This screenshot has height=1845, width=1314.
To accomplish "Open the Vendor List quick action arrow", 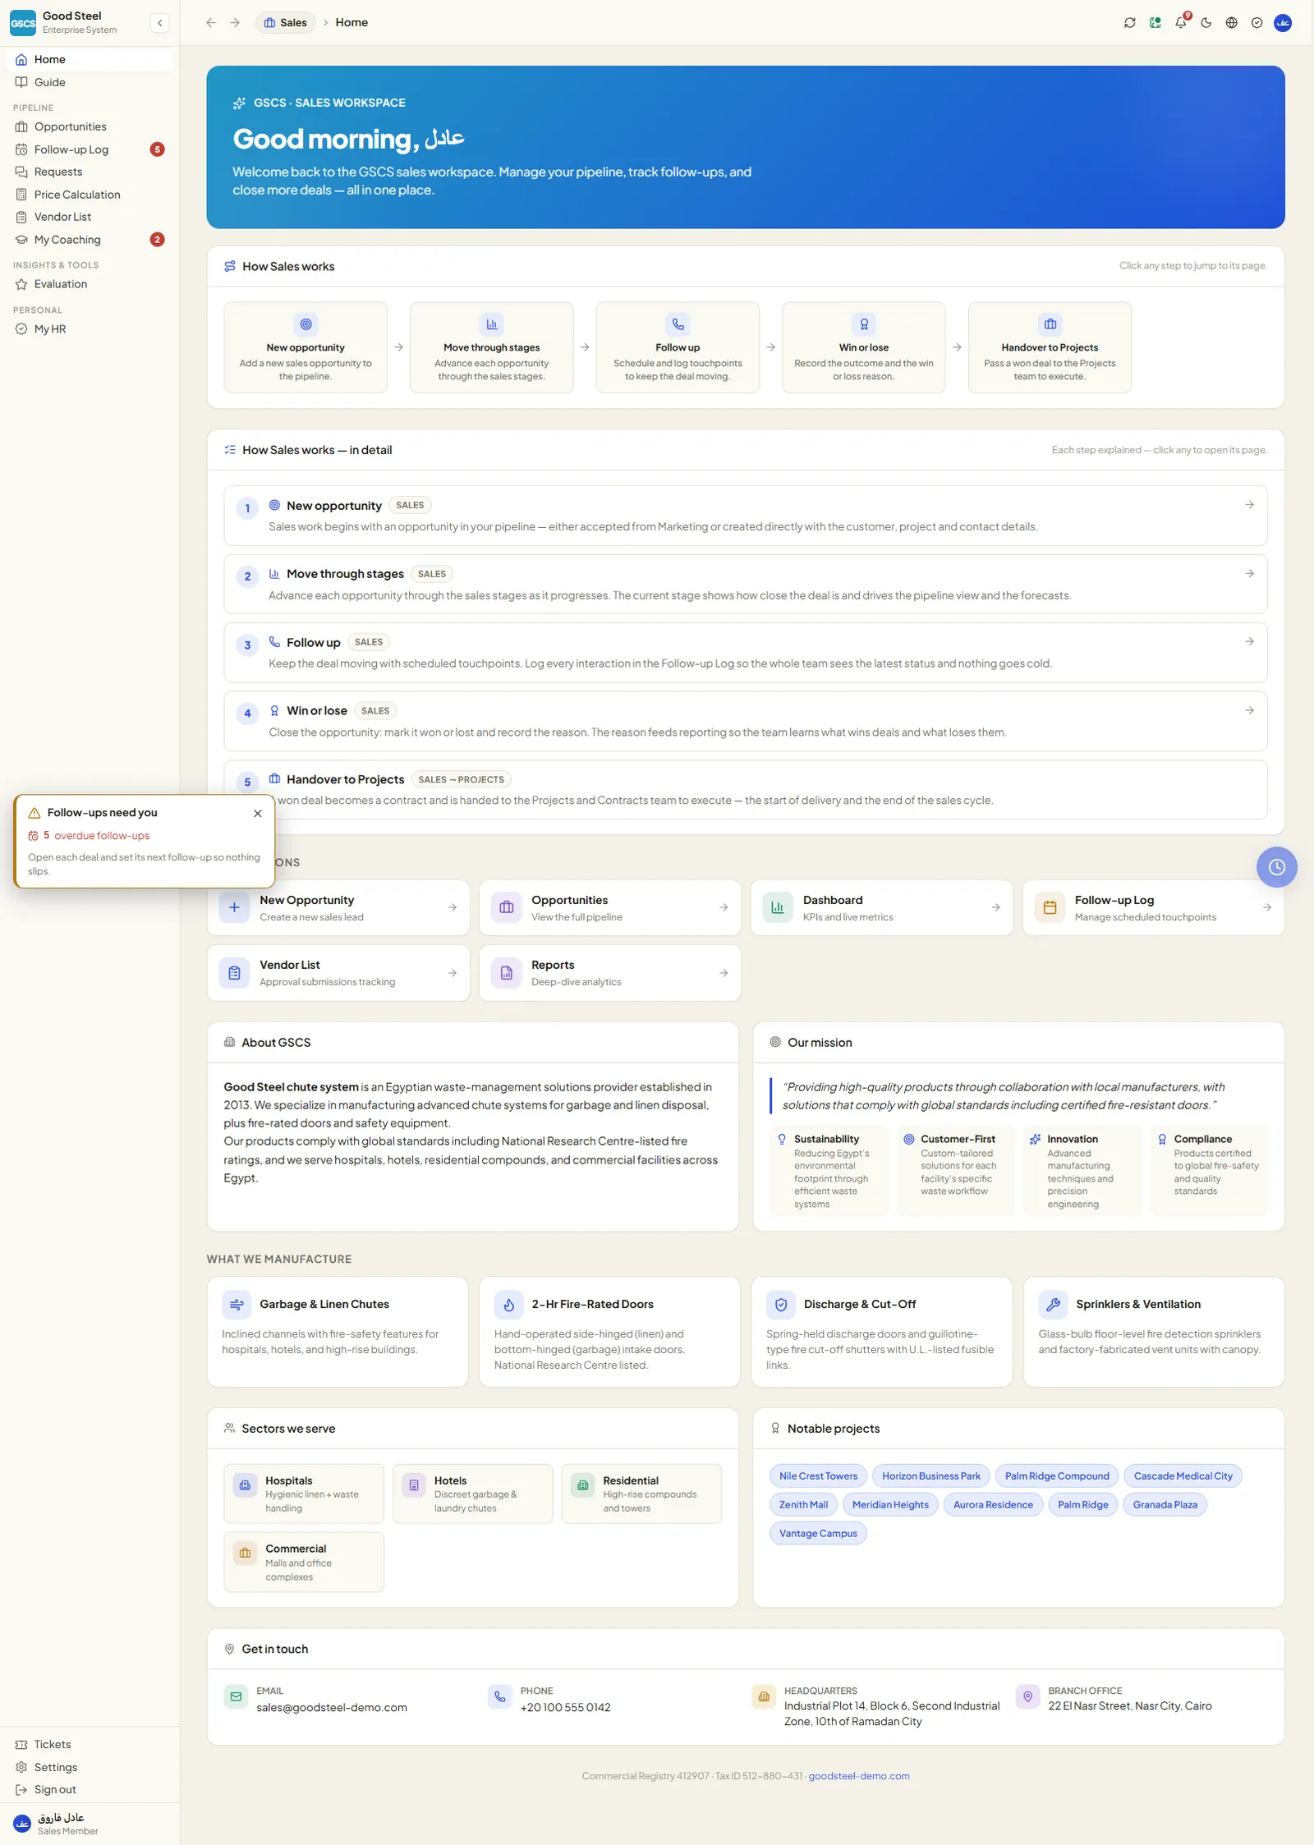I will (x=453, y=973).
